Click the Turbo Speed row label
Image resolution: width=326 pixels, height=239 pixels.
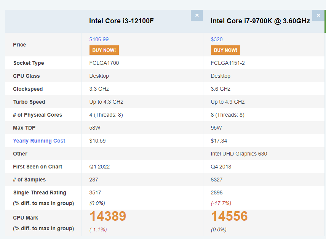[x=29, y=102]
